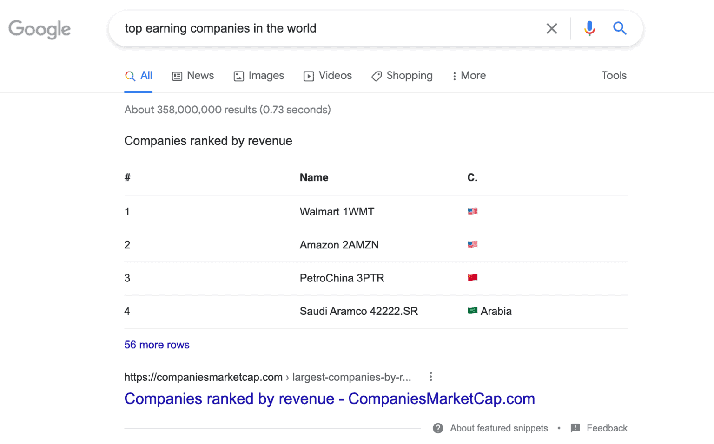Screen dimensions: 714x444
Task: Open the Tools options
Action: click(614, 75)
